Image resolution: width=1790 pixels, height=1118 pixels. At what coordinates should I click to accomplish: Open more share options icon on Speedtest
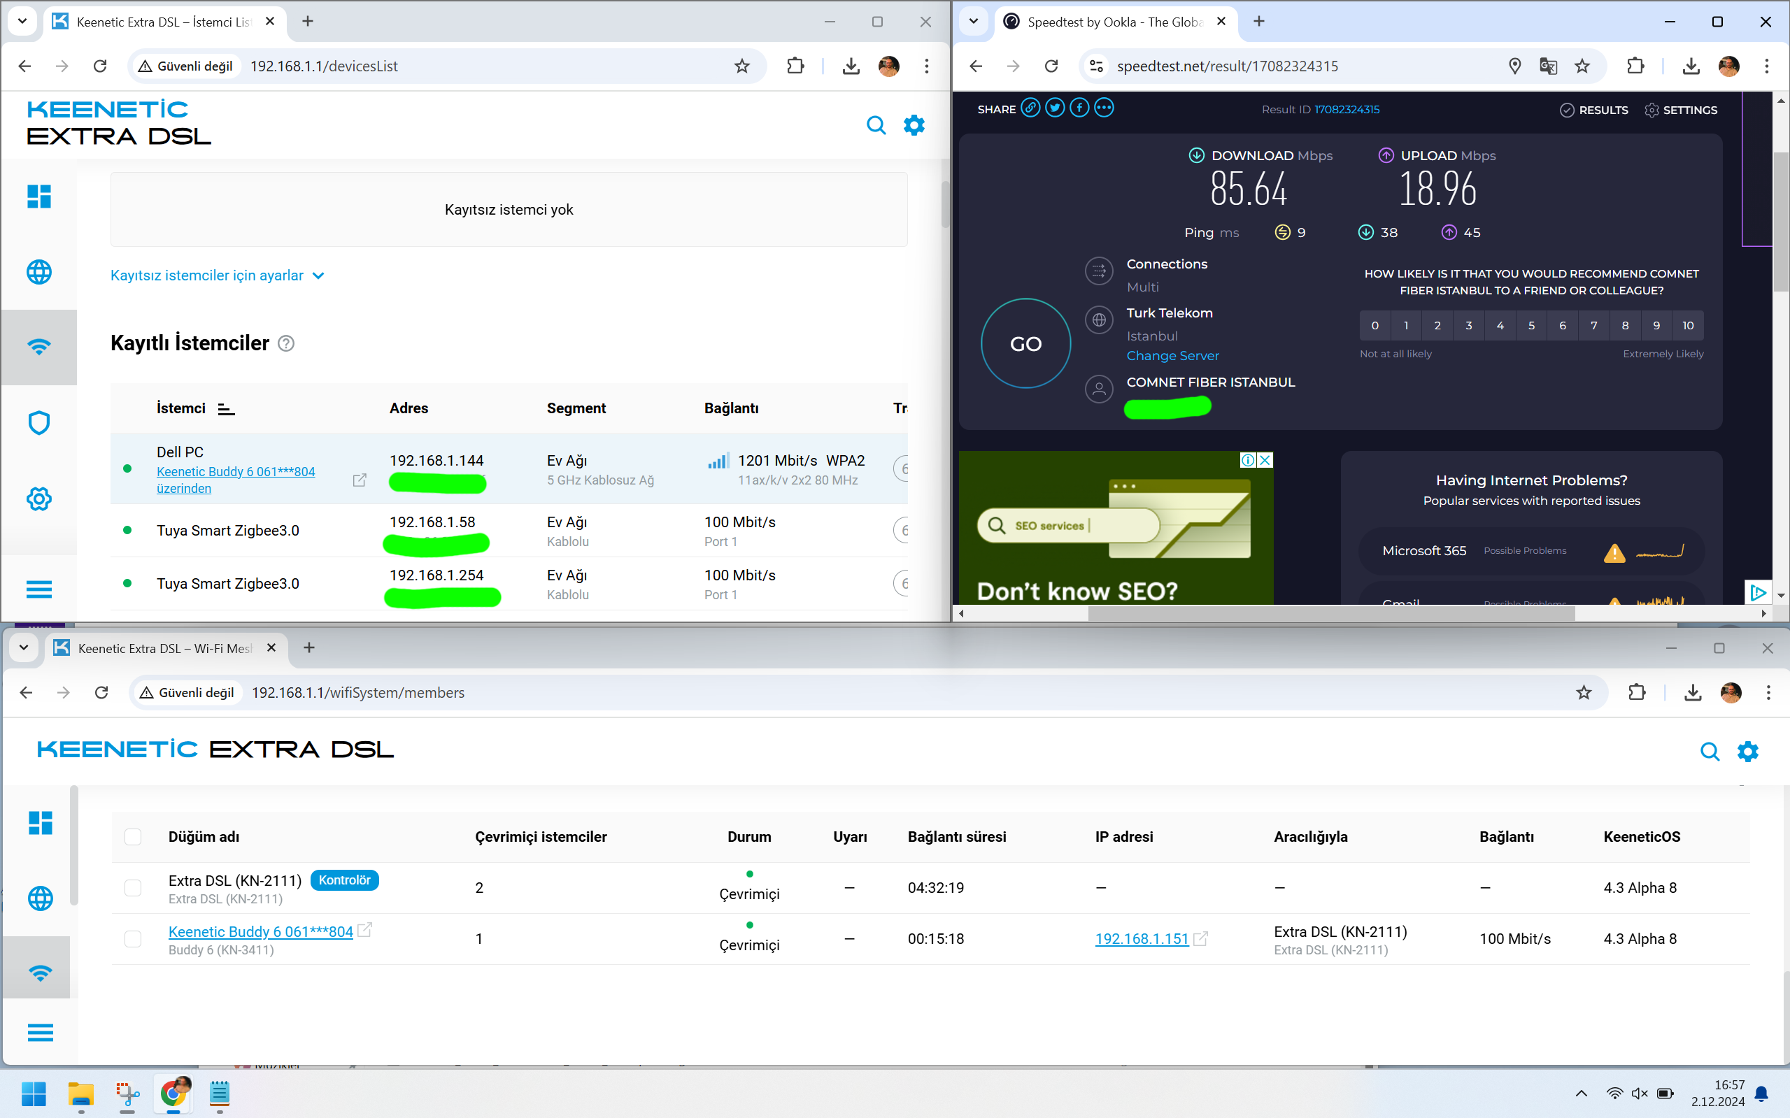[1104, 108]
